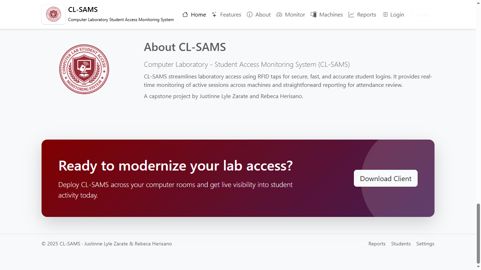Viewport: 481px width, 270px height.
Task: Click the Monitor gauge icon
Action: [279, 14]
